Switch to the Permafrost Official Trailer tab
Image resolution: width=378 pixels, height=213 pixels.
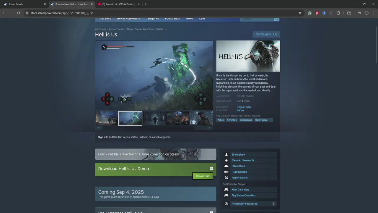click(x=118, y=4)
